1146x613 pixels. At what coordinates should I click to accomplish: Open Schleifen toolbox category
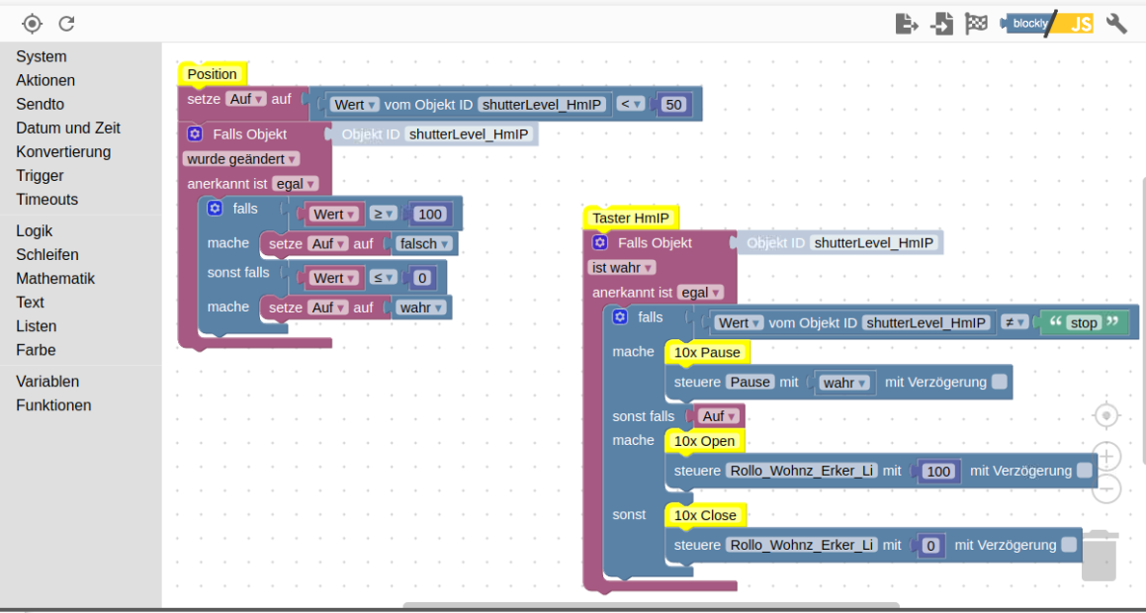(46, 255)
